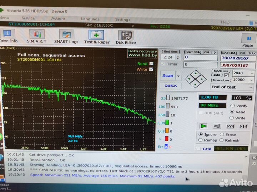Open the Drive Info panel
The image size is (257, 192).
click(8, 37)
